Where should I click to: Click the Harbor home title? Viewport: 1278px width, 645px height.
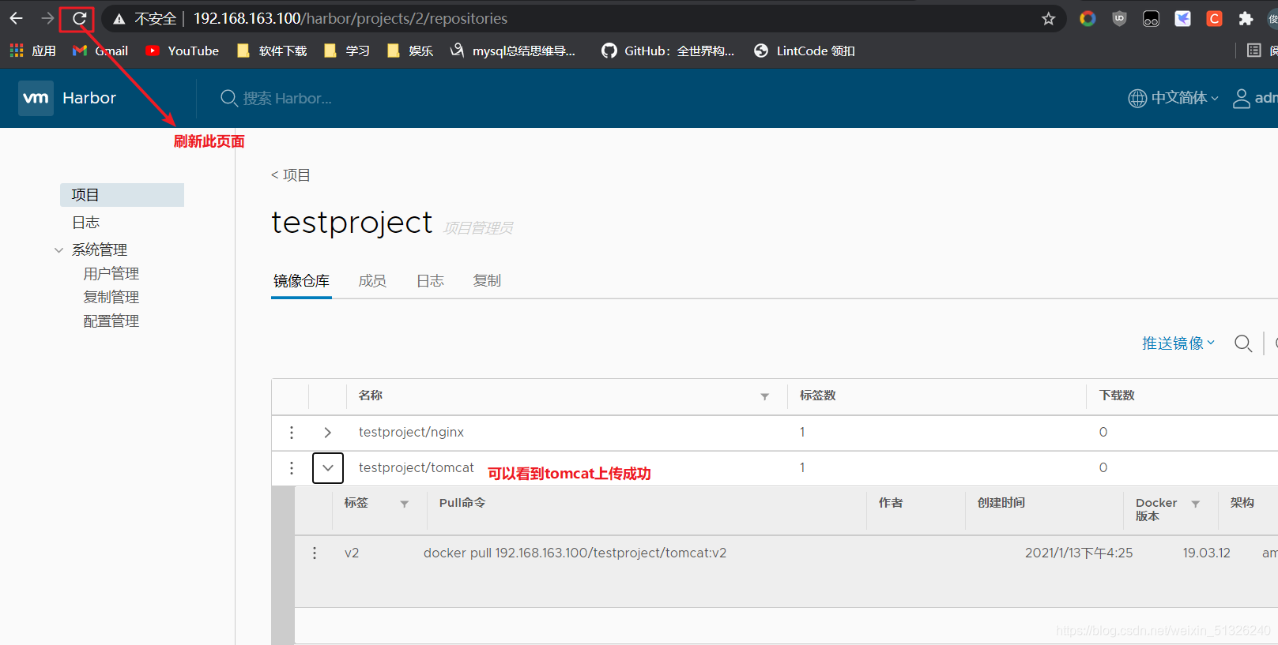[89, 98]
